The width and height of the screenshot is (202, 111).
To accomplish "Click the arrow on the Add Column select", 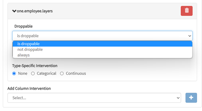I will click(178, 98).
